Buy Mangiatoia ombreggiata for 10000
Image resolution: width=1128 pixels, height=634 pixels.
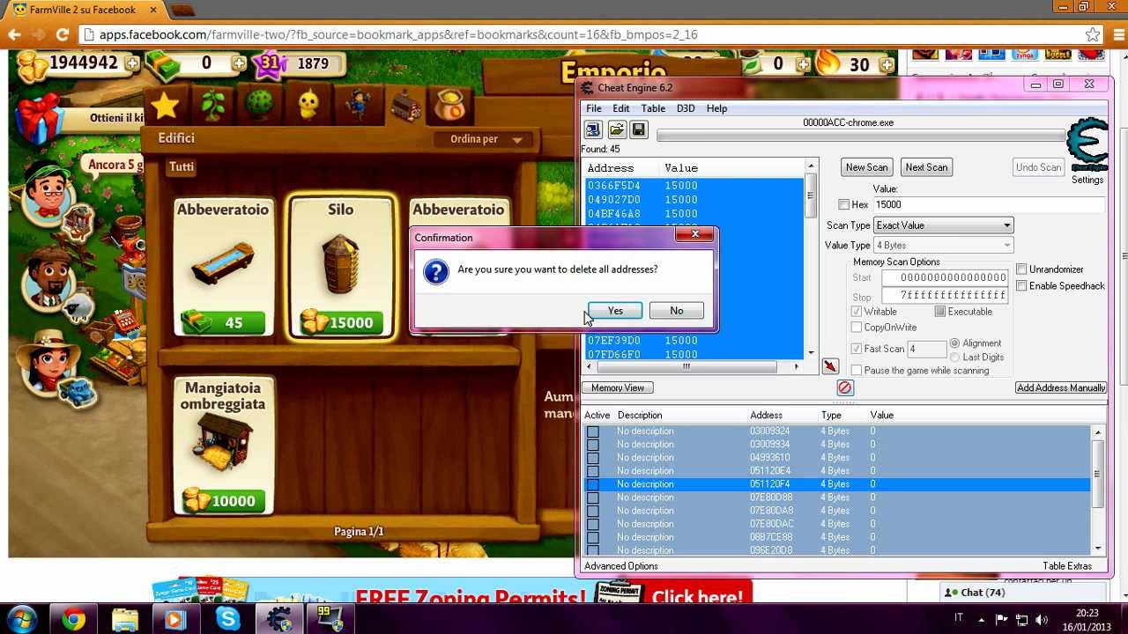(x=224, y=501)
